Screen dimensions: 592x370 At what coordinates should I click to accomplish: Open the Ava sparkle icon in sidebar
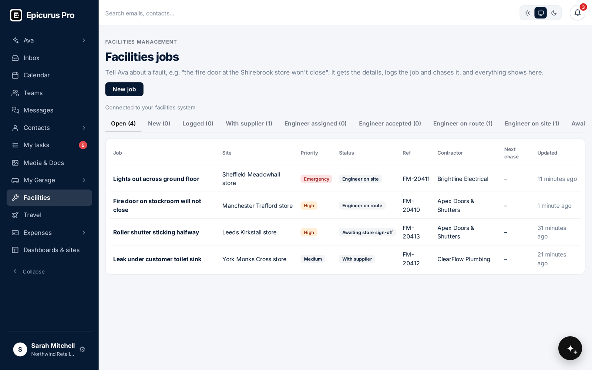15,40
